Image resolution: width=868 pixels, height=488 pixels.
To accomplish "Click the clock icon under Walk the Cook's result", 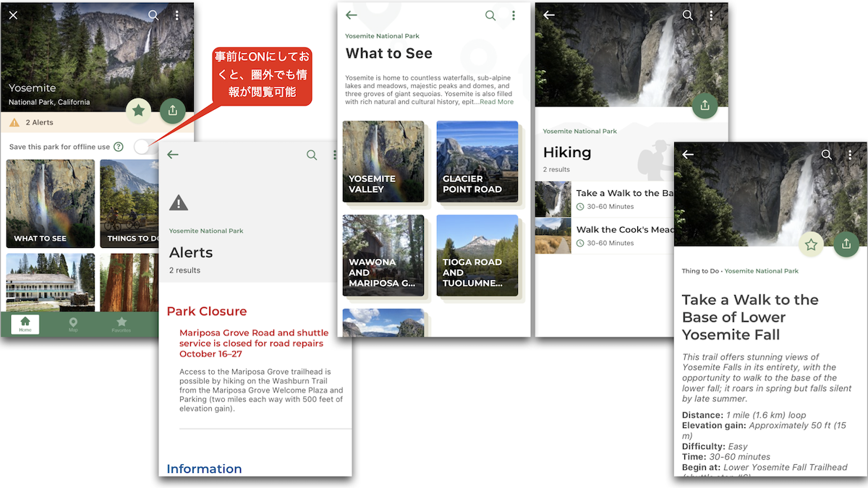I will [580, 243].
